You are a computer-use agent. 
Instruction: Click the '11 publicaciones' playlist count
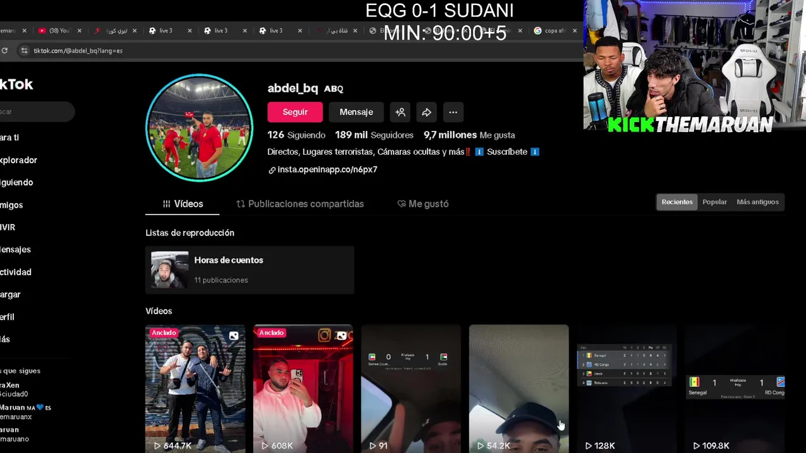[x=221, y=280]
